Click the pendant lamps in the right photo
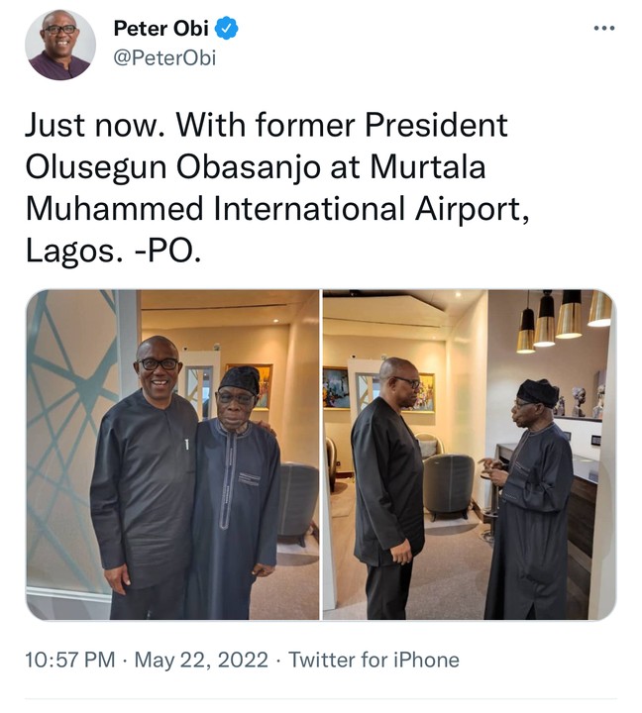Viewport: 642px width, 713px height. 560,320
